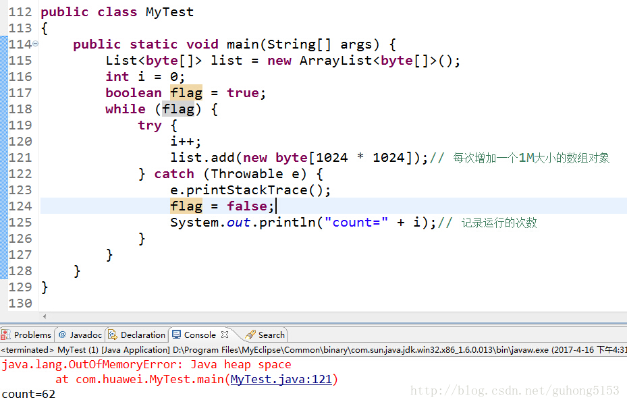
Task: Click the Throwable type in the catch clause
Action: [x=247, y=174]
